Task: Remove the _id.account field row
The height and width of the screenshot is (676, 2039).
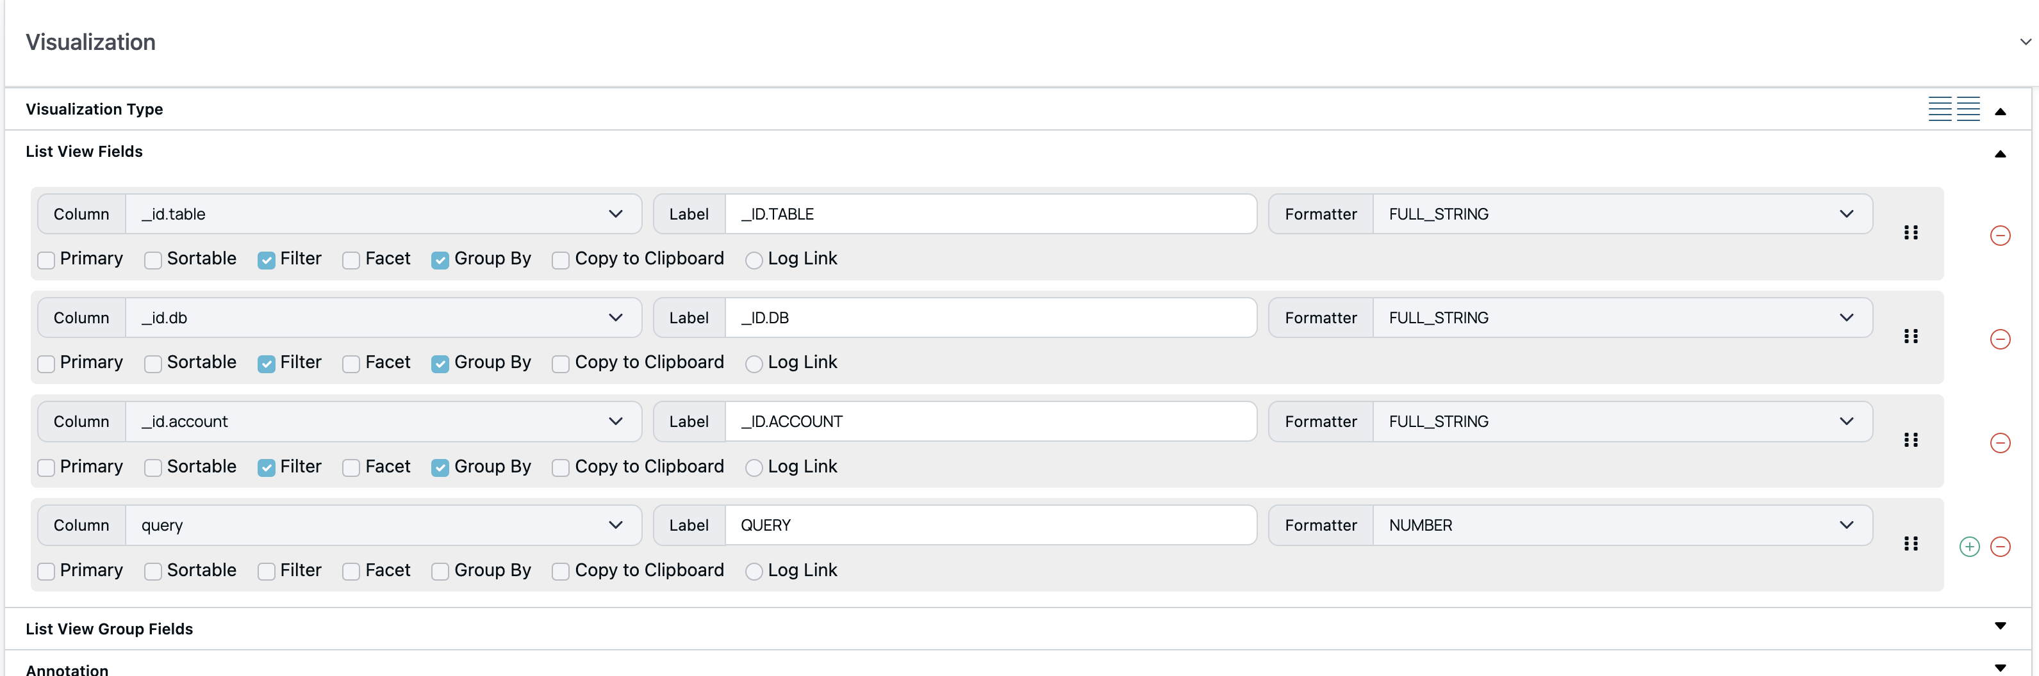Action: 1999,443
